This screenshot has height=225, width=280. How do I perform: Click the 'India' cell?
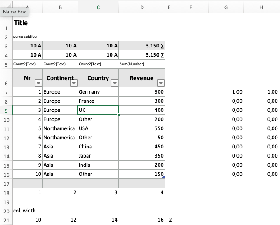click(98, 165)
